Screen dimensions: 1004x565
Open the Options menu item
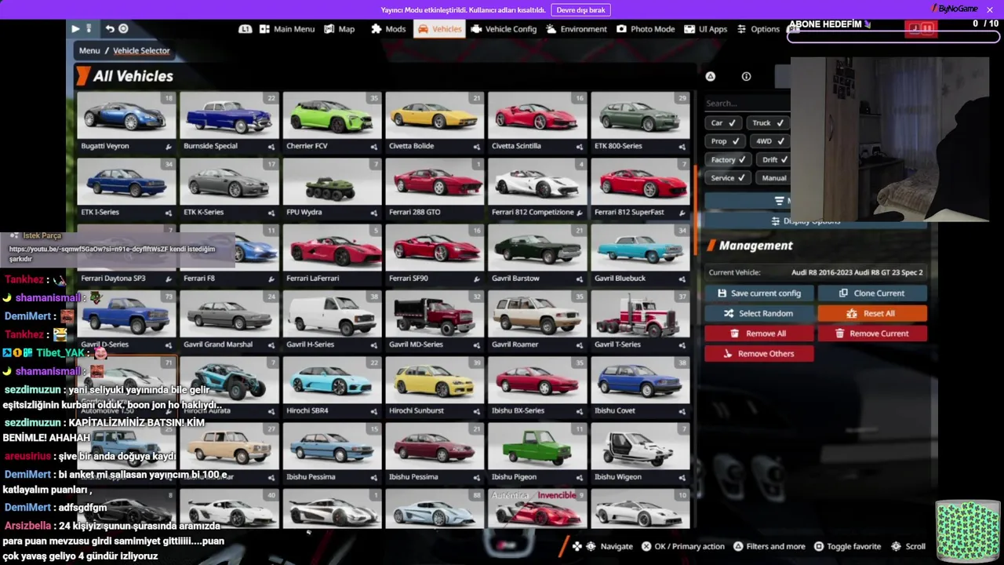coord(758,29)
